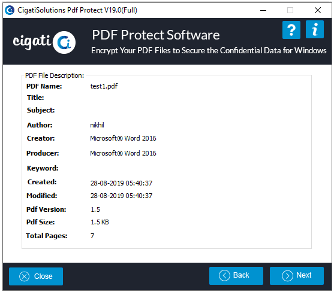Open the help question mark icon
The height and width of the screenshot is (292, 334).
[x=291, y=30]
